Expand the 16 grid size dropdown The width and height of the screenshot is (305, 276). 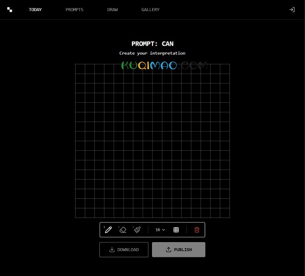point(160,230)
